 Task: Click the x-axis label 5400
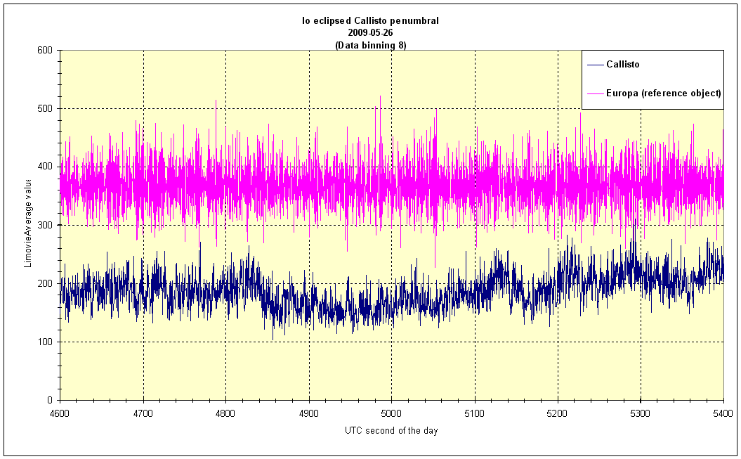click(723, 413)
